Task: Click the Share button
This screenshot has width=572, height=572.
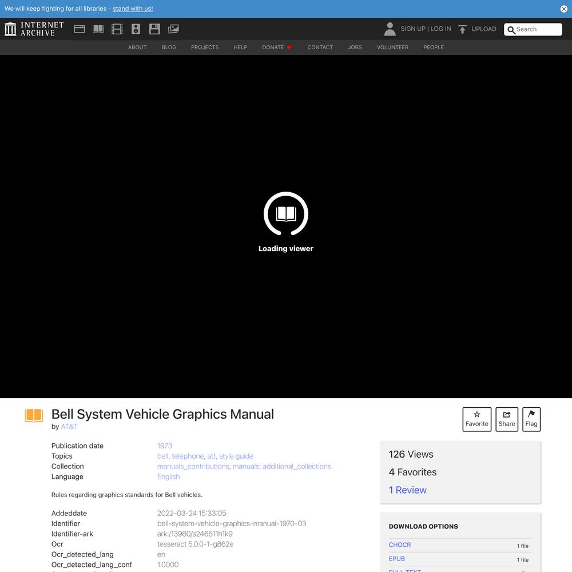Action: (x=507, y=419)
